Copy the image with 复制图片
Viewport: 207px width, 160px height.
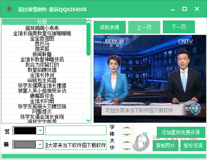166,146
